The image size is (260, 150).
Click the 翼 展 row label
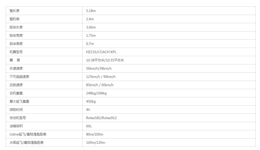click(15, 60)
